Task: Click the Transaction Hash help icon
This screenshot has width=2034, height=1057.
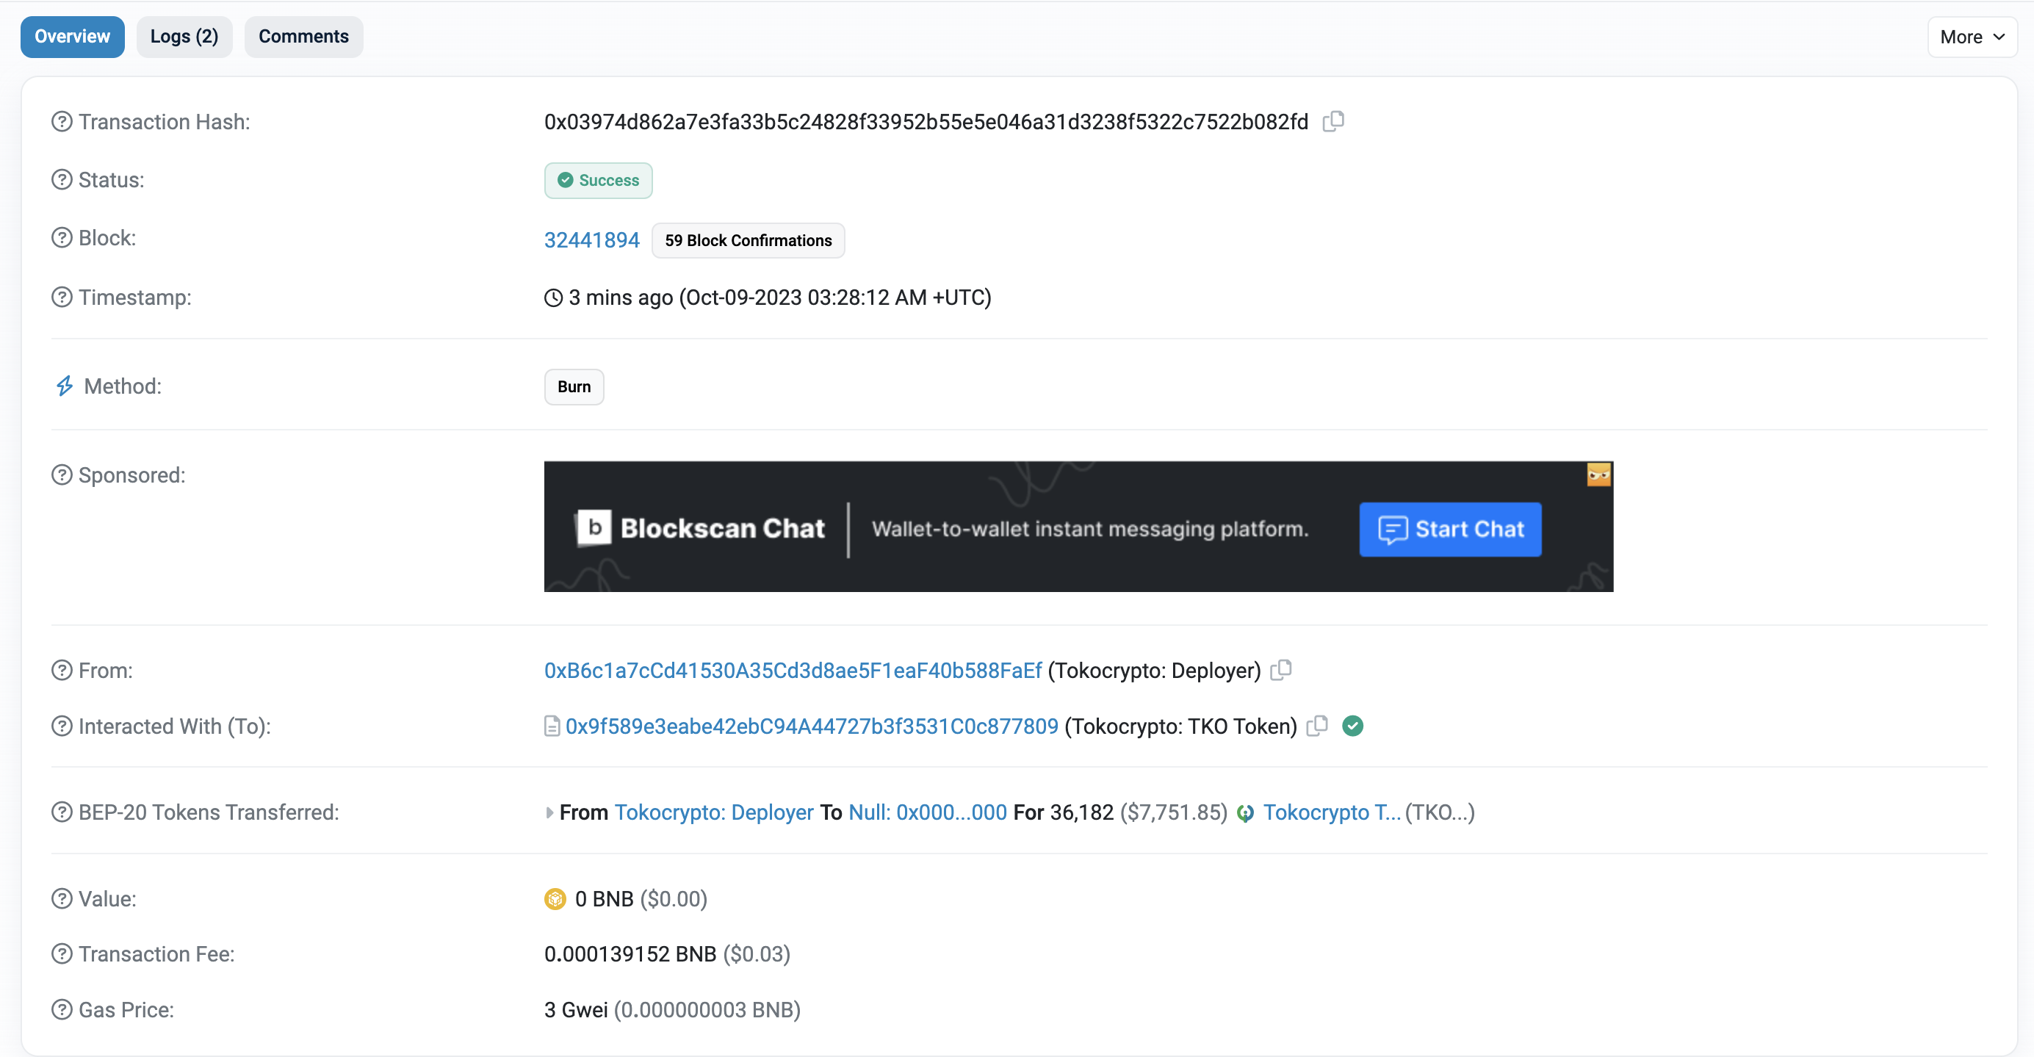Action: [x=62, y=122]
